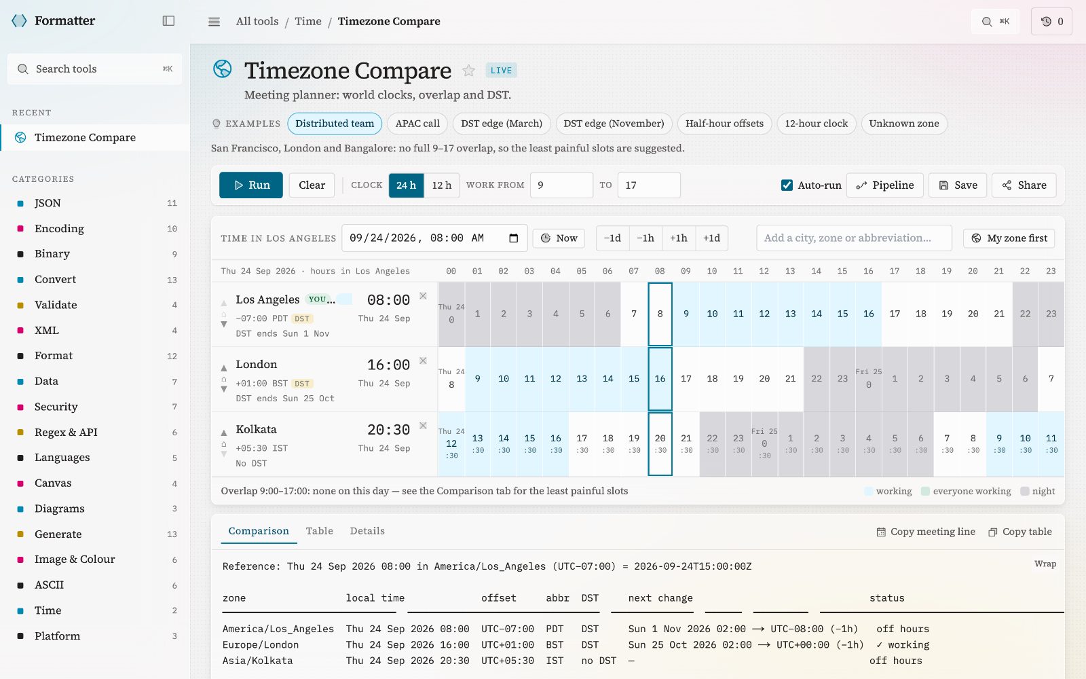Select hour 14 in Los Angeles timeline

point(817,314)
